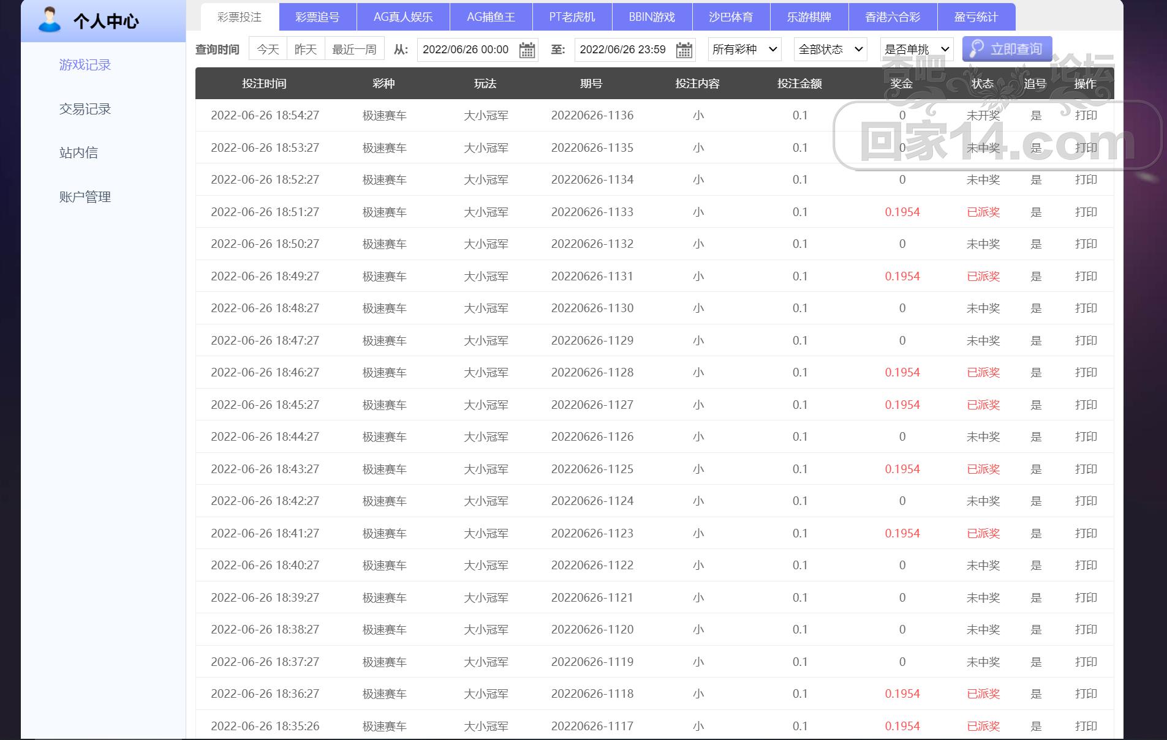Click the 彩种 column header
Screen dimensions: 1167x740
point(383,83)
